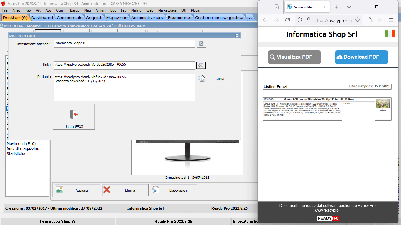Screen dimensions: 401x225
Task: Select Doc. di magazzino in the side list
Action: coord(23,149)
